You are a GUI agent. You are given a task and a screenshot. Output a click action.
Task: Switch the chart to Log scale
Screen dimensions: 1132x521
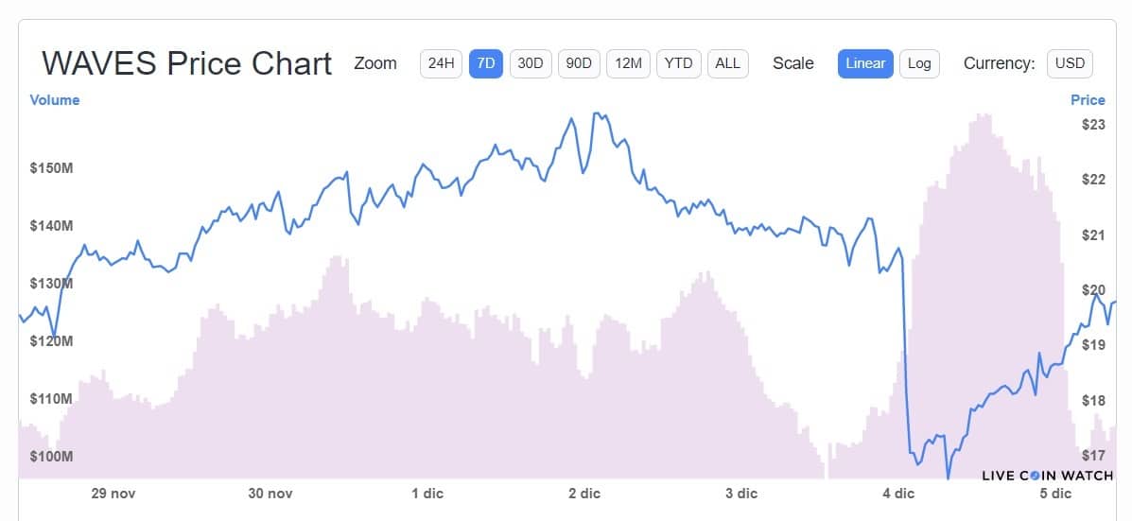pyautogui.click(x=919, y=63)
